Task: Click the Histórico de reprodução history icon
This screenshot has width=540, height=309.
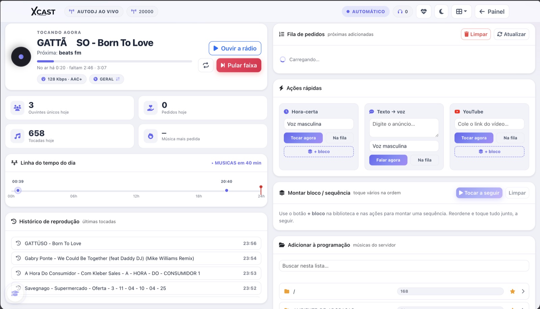Action: tap(14, 222)
